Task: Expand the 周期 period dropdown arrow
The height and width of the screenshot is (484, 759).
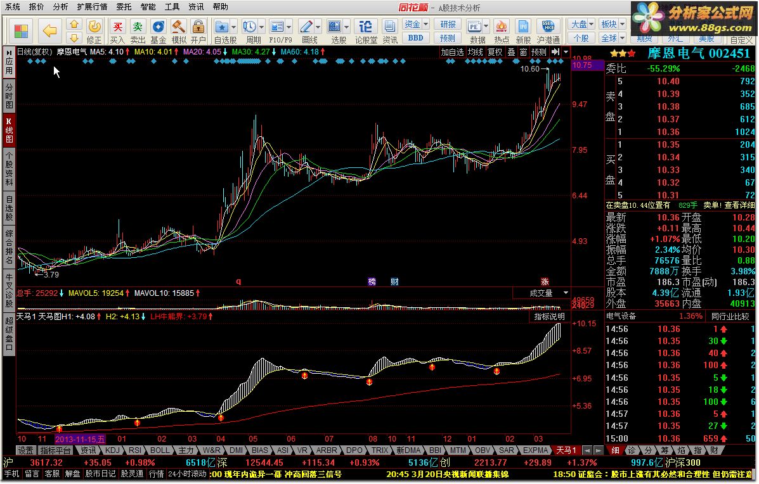Action: [262, 26]
